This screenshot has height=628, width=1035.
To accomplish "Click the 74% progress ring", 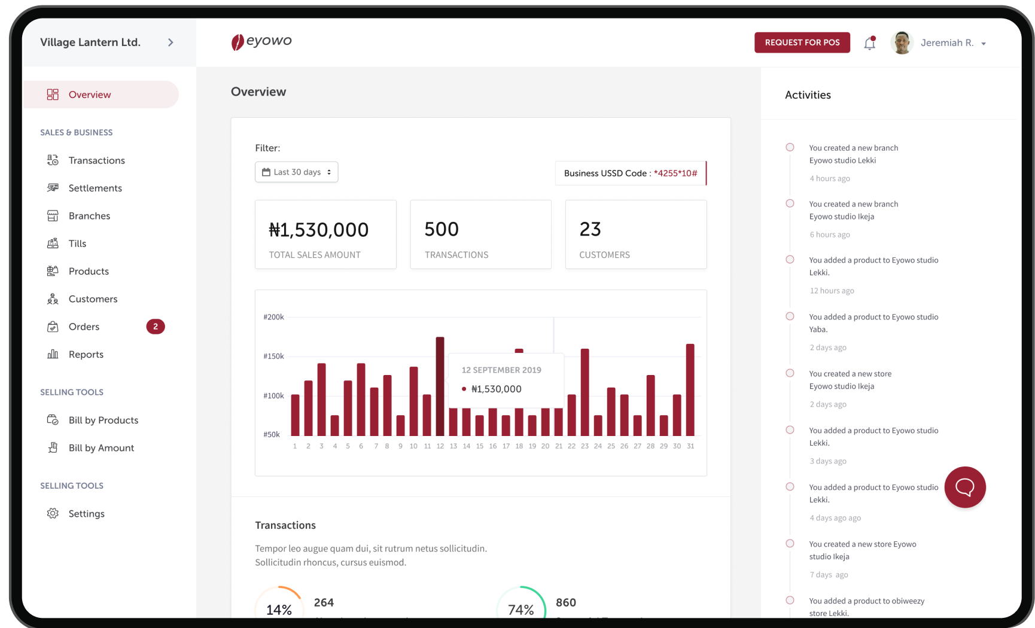I will coord(521,603).
